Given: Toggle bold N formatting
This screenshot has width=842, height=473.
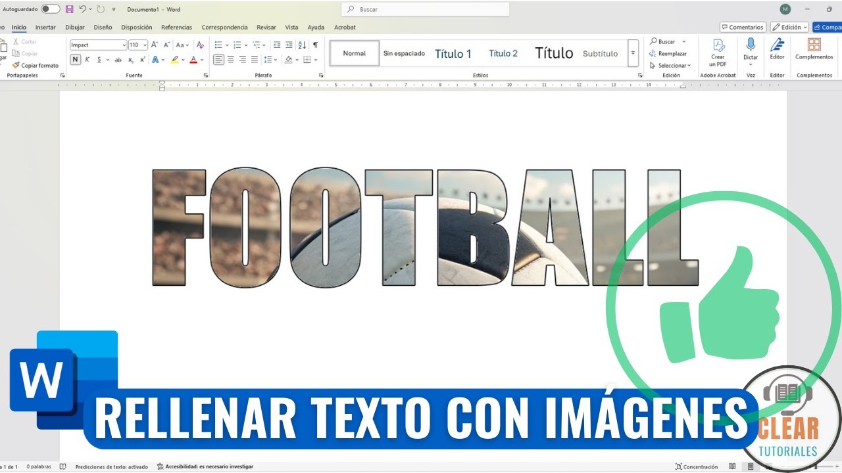Looking at the screenshot, I should [75, 60].
